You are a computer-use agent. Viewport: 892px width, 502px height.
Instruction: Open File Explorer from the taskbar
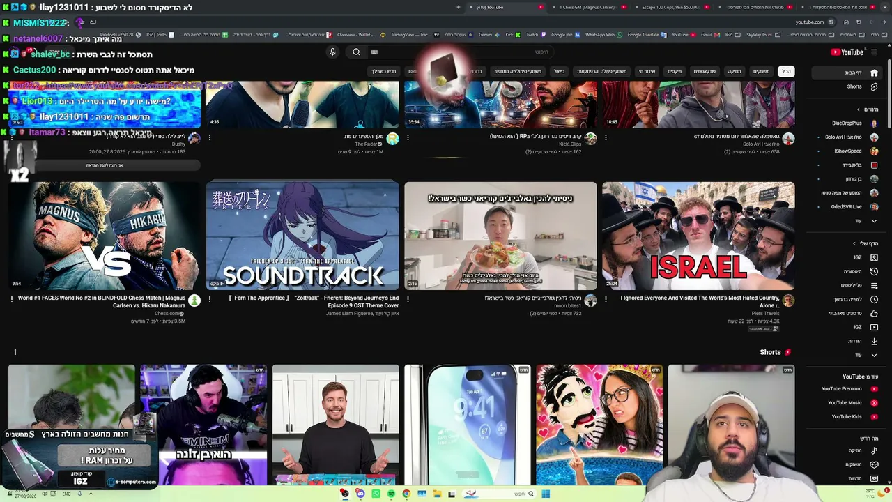click(x=437, y=494)
